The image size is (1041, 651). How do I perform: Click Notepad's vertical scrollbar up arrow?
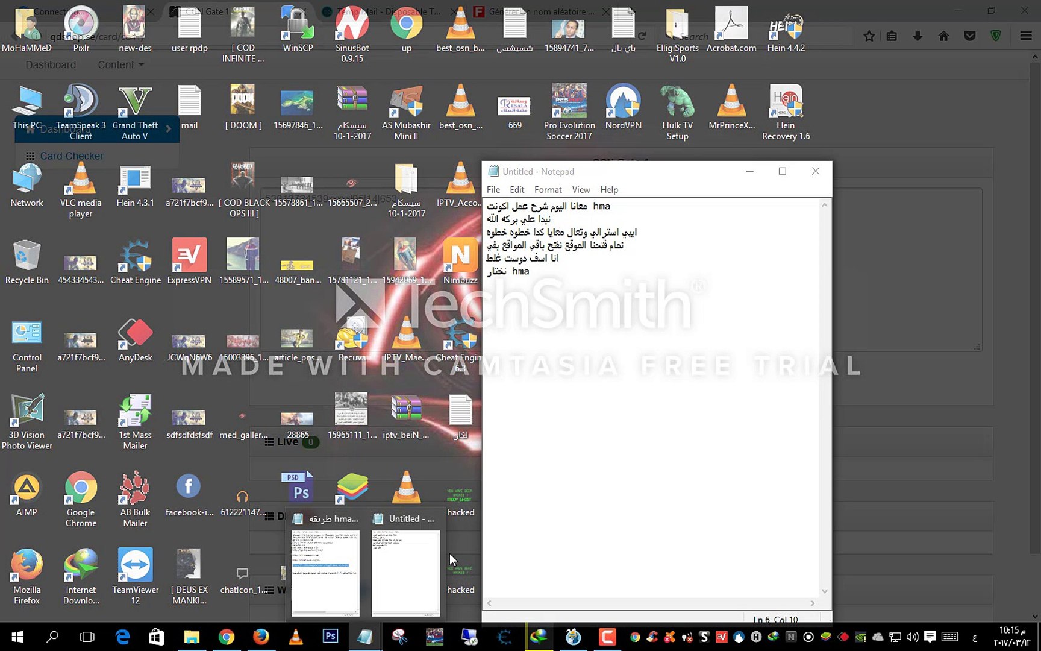point(825,205)
